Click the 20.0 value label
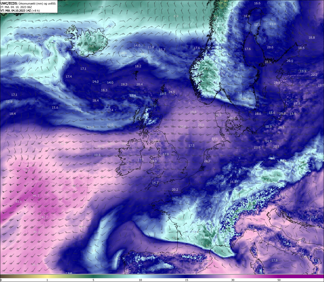 coord(290,61)
